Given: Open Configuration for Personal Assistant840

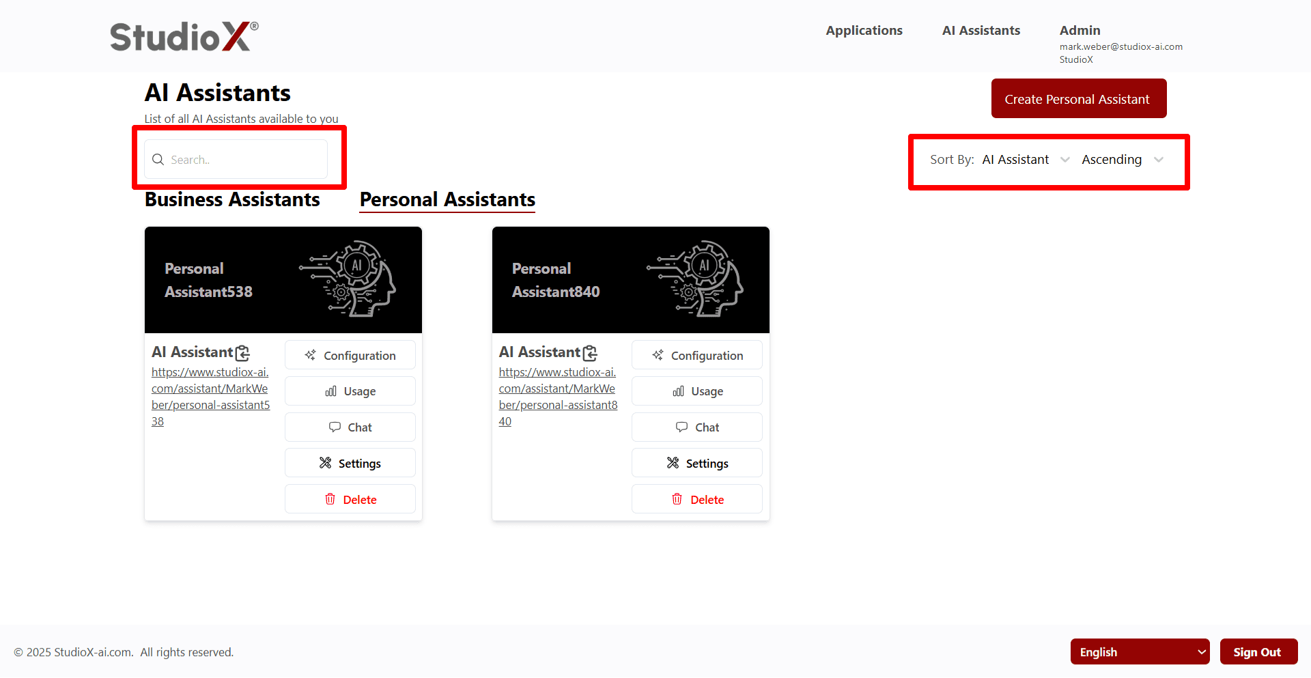Looking at the screenshot, I should tap(696, 355).
